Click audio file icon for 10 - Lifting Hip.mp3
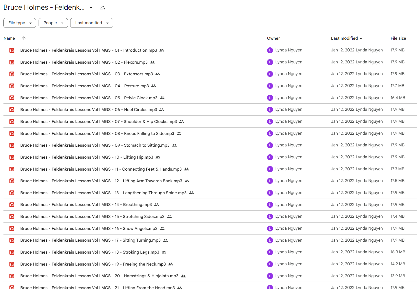This screenshot has height=289, width=417. (12, 157)
